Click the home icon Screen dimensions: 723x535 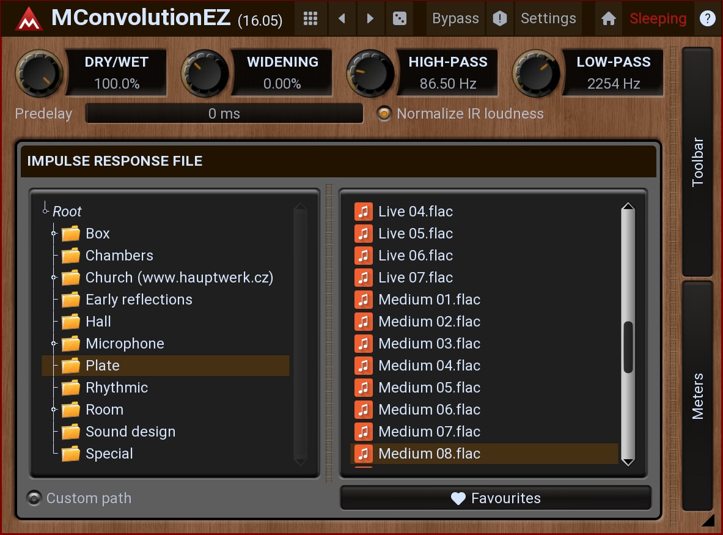point(609,18)
